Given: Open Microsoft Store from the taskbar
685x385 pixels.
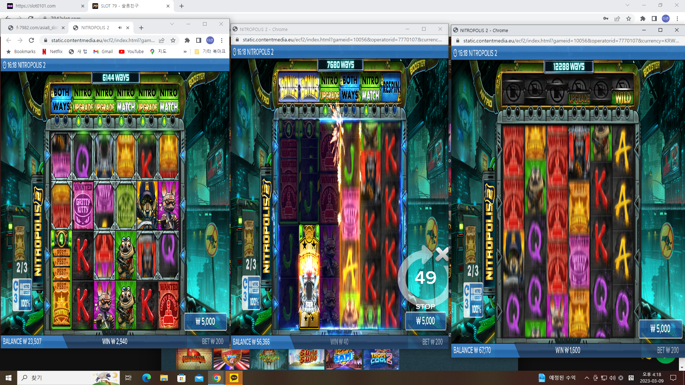Looking at the screenshot, I should coord(181,378).
